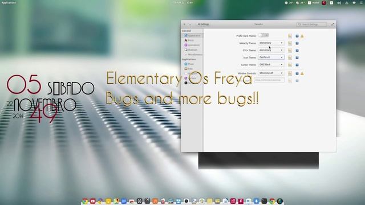This screenshot has width=365, height=205.
Task: Open the orange music app in the dock
Action: click(155, 201)
